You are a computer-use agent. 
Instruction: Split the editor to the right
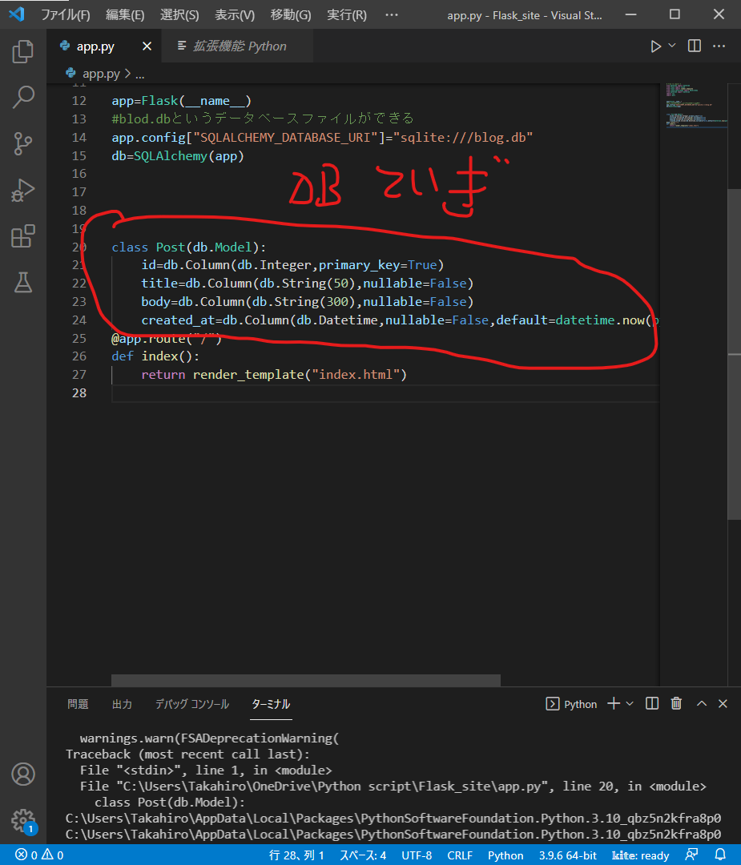695,46
